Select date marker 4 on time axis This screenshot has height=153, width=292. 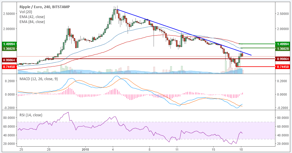click(113, 150)
